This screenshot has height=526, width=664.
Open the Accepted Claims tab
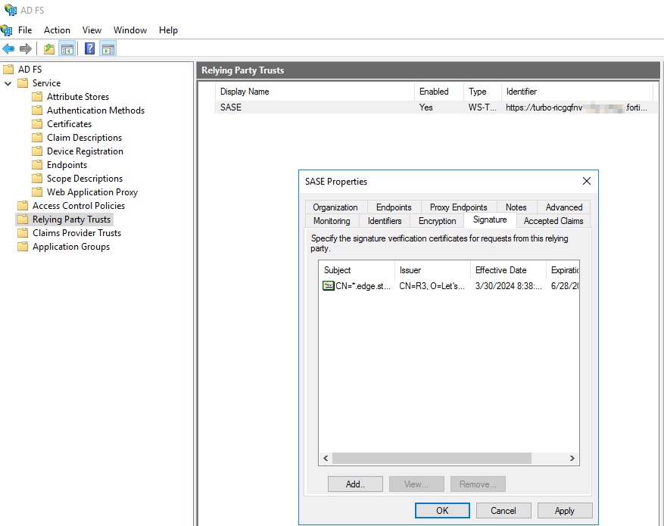click(553, 221)
